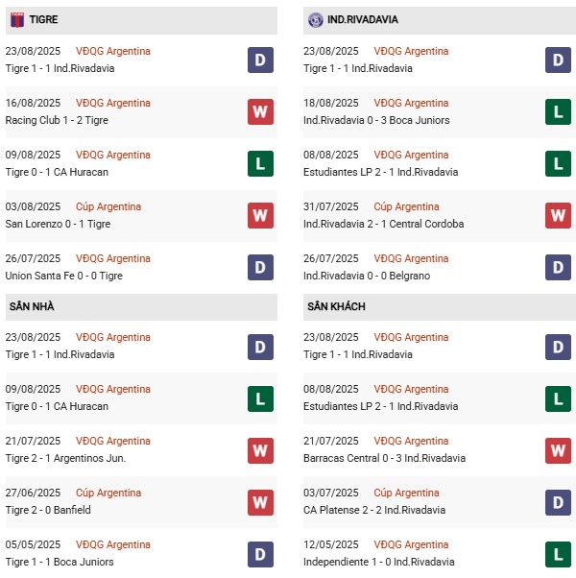Click the D badge for Union Santa Fe 0 - 0 Tigre

[260, 268]
